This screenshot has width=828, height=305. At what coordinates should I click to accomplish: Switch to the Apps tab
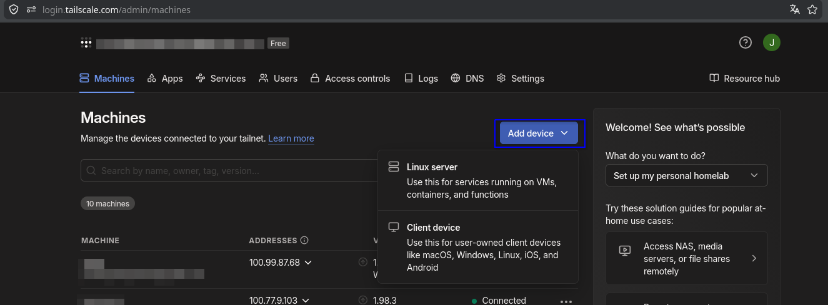165,78
